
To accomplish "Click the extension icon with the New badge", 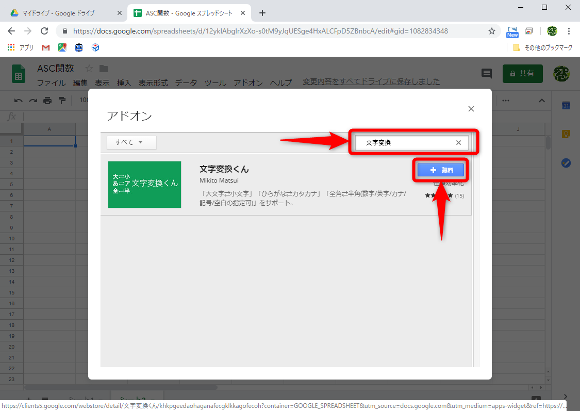I will (512, 31).
